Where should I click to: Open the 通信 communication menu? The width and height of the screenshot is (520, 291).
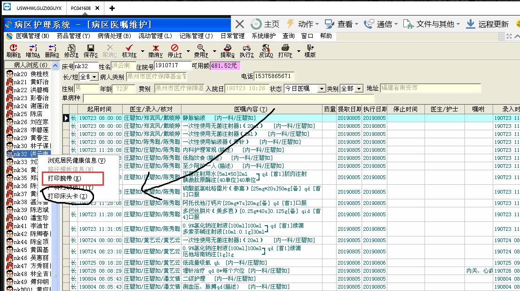click(x=380, y=24)
